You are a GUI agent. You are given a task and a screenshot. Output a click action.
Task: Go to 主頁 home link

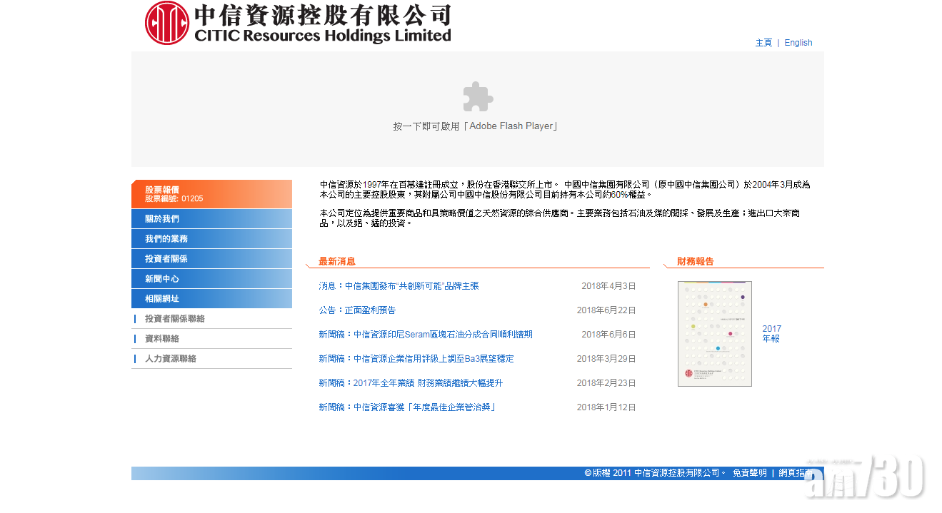pyautogui.click(x=763, y=43)
